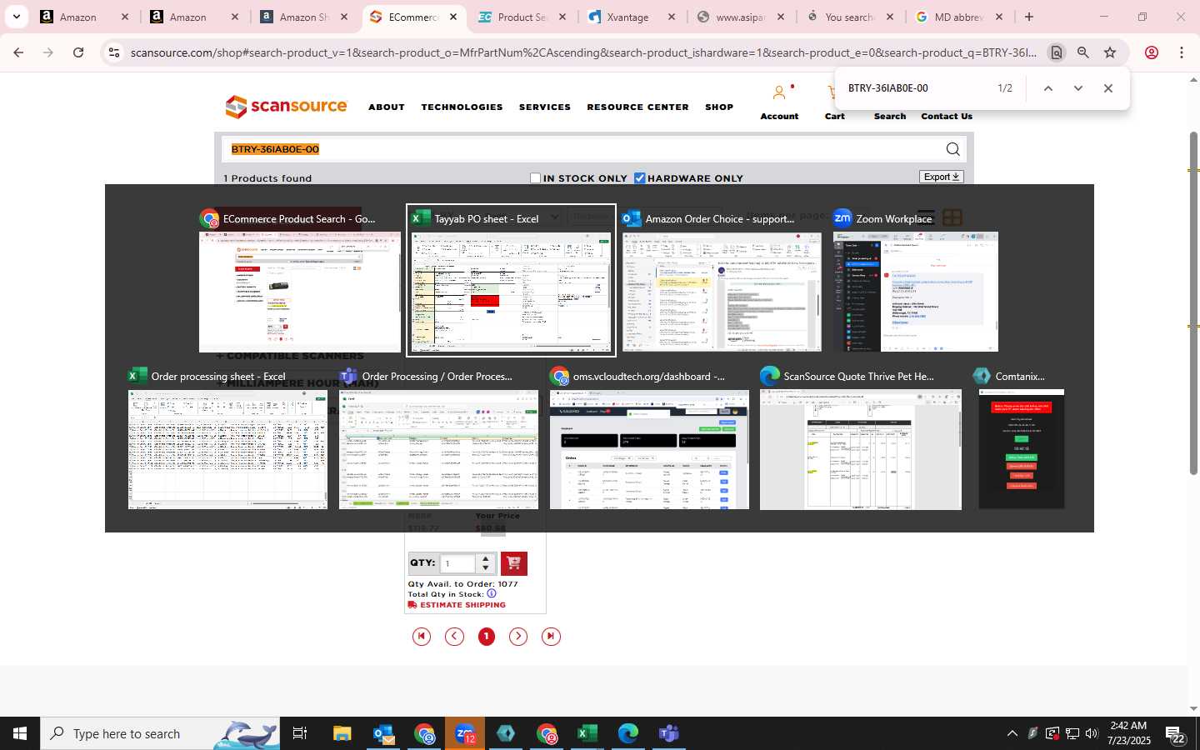This screenshot has width=1200, height=750.
Task: Click the Export dropdown button
Action: click(942, 177)
